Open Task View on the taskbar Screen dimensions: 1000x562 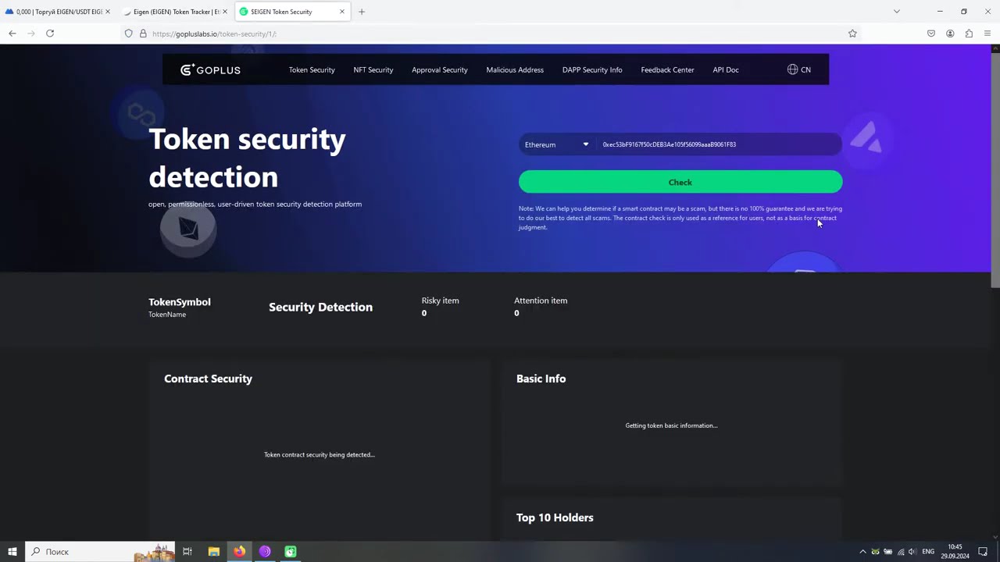187,552
